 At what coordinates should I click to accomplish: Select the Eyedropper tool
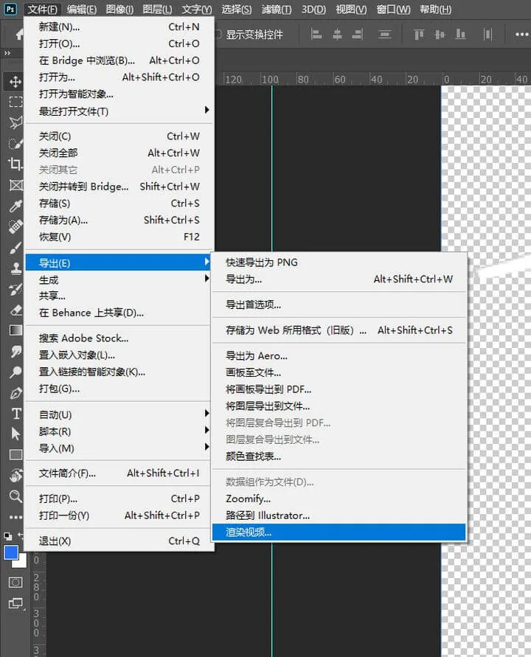[x=15, y=206]
